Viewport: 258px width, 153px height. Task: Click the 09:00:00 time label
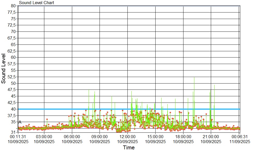click(x=100, y=136)
